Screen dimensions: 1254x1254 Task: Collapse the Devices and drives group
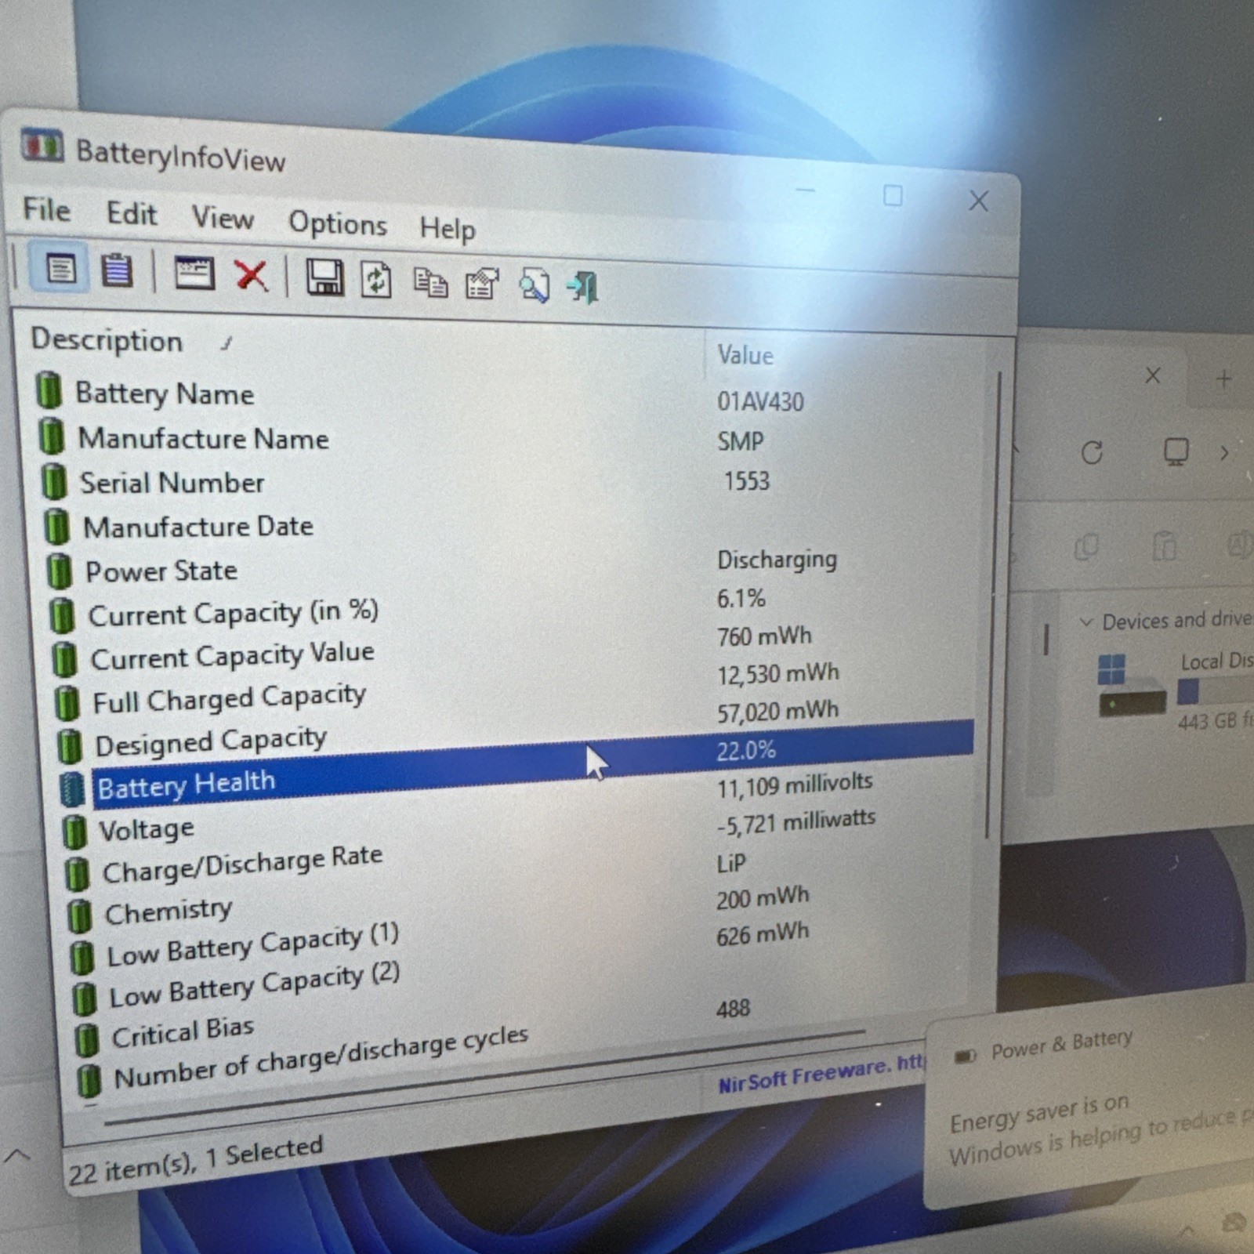click(1086, 622)
